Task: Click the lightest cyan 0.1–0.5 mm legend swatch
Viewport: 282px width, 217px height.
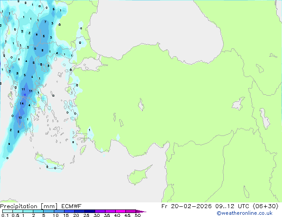Action: point(8,211)
